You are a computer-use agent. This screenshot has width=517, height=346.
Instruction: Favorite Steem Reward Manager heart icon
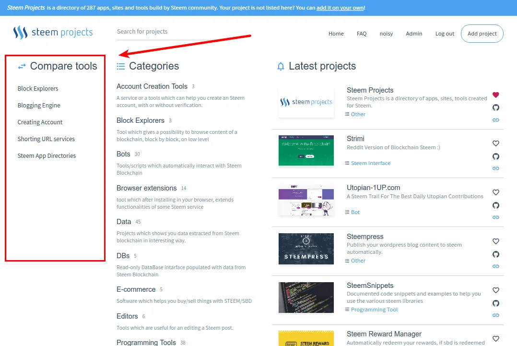(x=495, y=339)
